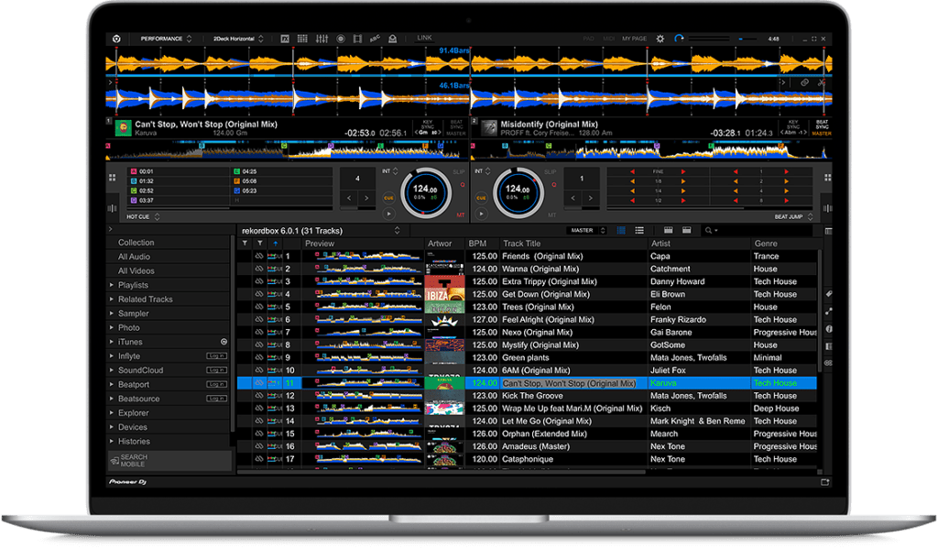Screen dimensions: 938x559
Task: Adjust the master volume slider in top bar
Action: 747,38
